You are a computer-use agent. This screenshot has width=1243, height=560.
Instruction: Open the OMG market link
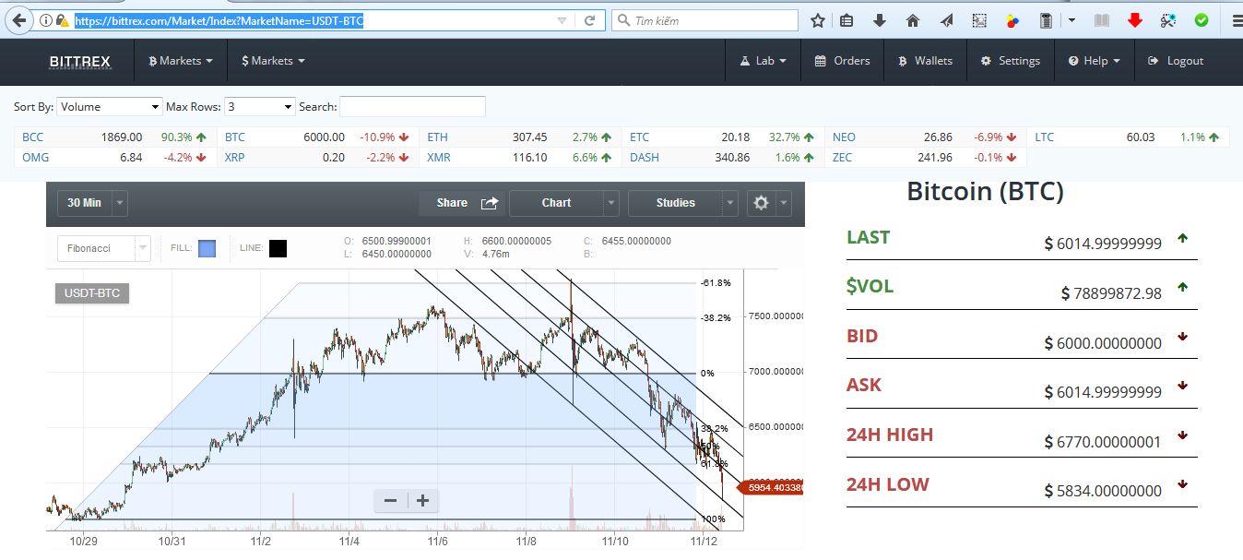[35, 158]
